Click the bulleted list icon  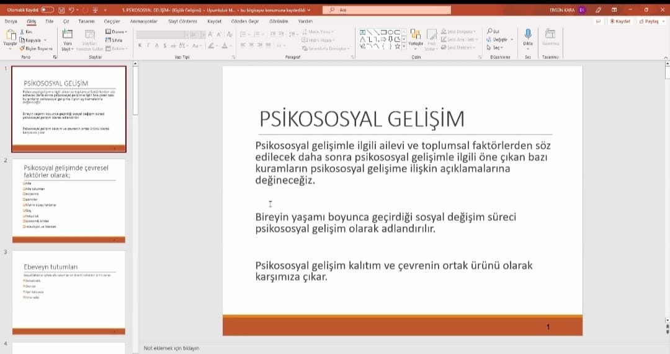point(243,34)
